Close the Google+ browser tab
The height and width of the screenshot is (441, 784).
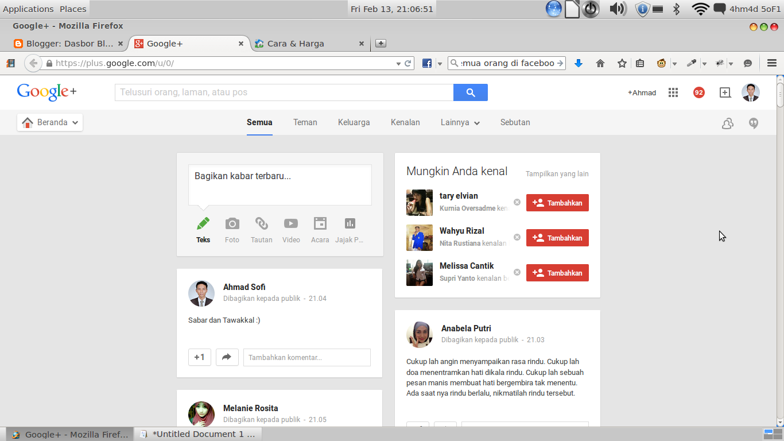click(x=241, y=43)
